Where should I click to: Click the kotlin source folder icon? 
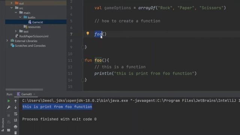pos(25,17)
